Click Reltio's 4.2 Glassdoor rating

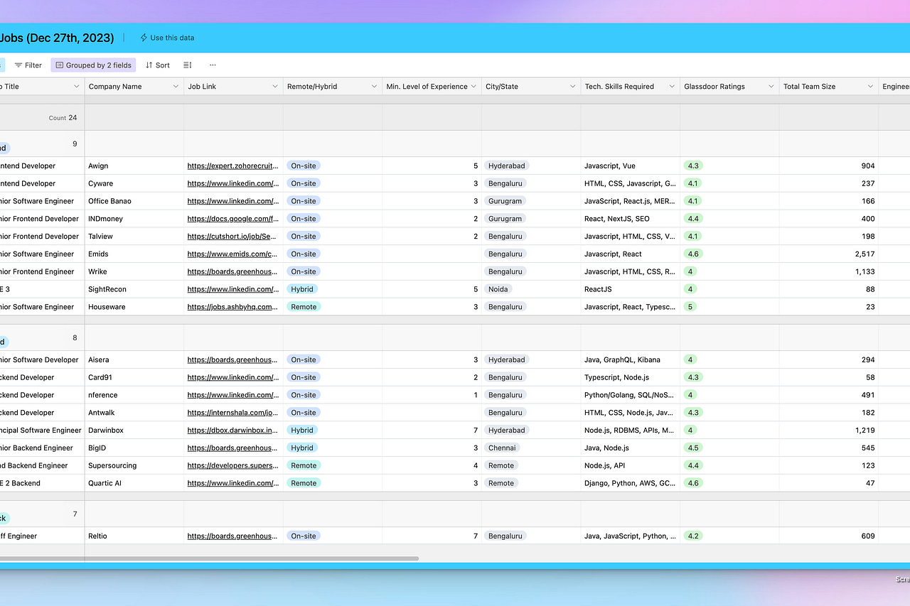pyautogui.click(x=693, y=536)
